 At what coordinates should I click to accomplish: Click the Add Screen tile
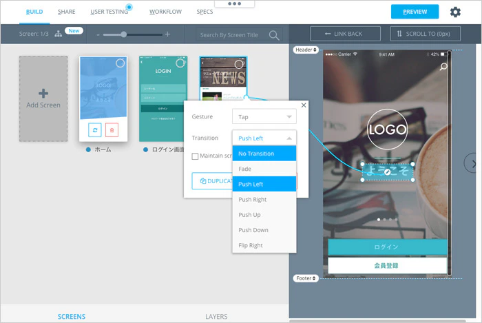click(x=43, y=98)
